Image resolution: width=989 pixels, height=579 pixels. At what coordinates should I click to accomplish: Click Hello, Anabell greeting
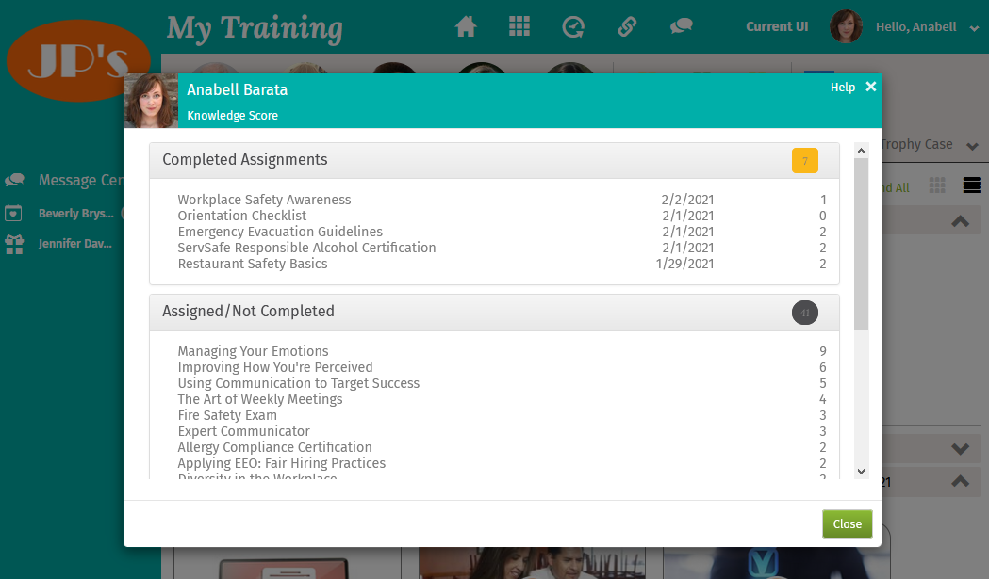(915, 27)
